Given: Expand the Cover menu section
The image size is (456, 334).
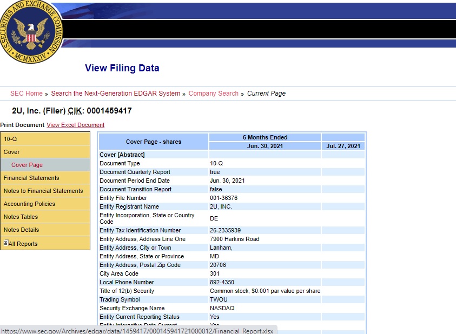Looking at the screenshot, I should 45,152.
